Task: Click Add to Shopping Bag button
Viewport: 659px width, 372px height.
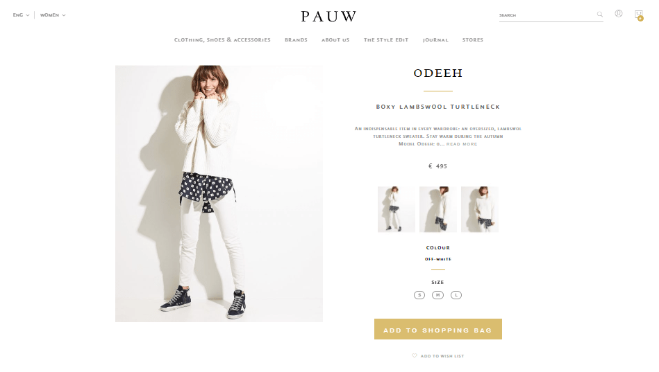Action: 438,329
